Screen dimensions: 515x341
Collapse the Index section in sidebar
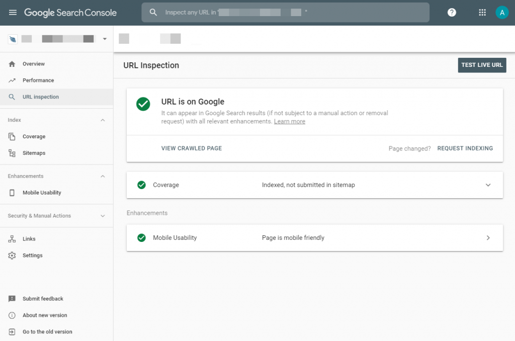[x=102, y=120]
